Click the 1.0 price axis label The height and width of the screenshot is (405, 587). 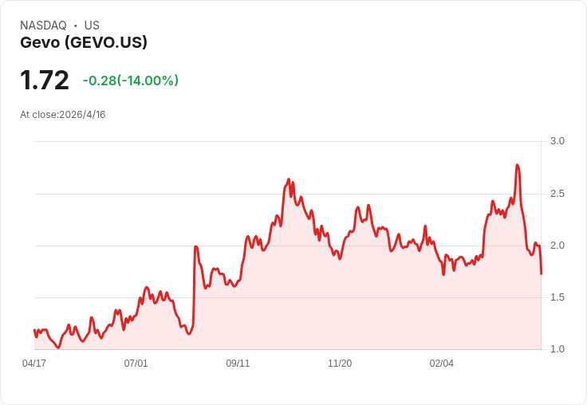pos(557,349)
